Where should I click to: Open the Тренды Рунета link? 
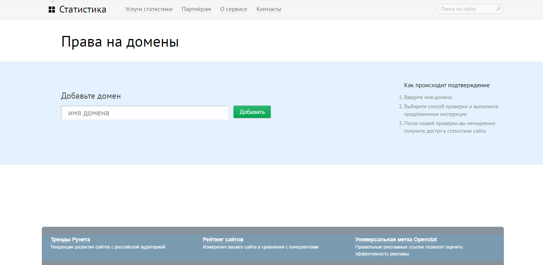click(x=70, y=239)
